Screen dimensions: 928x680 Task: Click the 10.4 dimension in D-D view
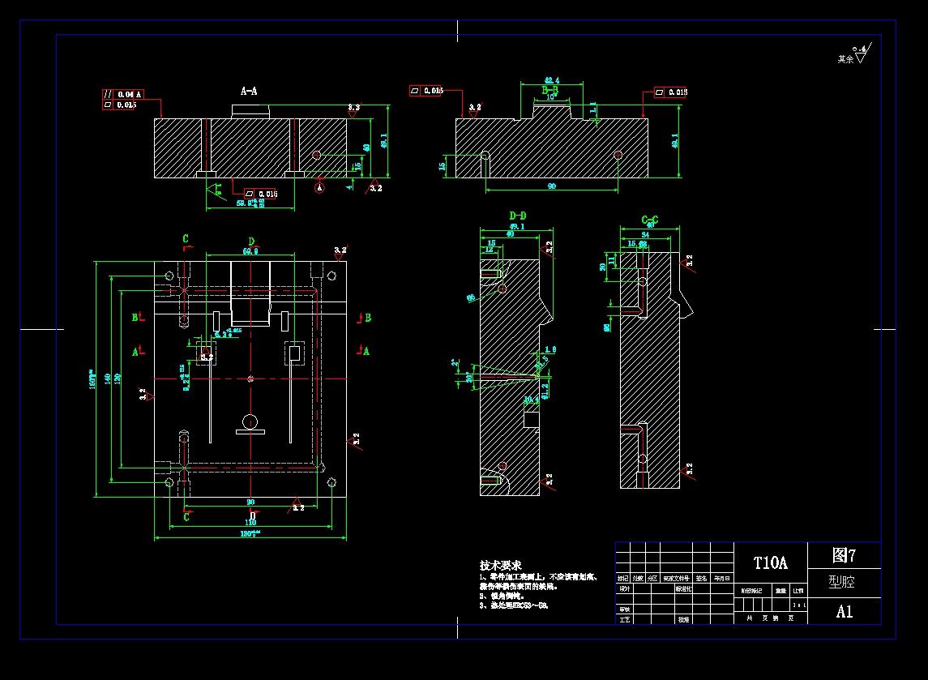(532, 400)
